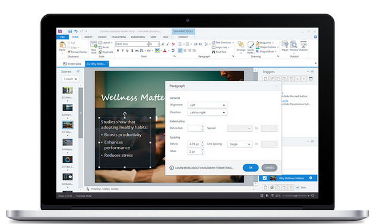Switch to the Story View tab

tap(72, 64)
